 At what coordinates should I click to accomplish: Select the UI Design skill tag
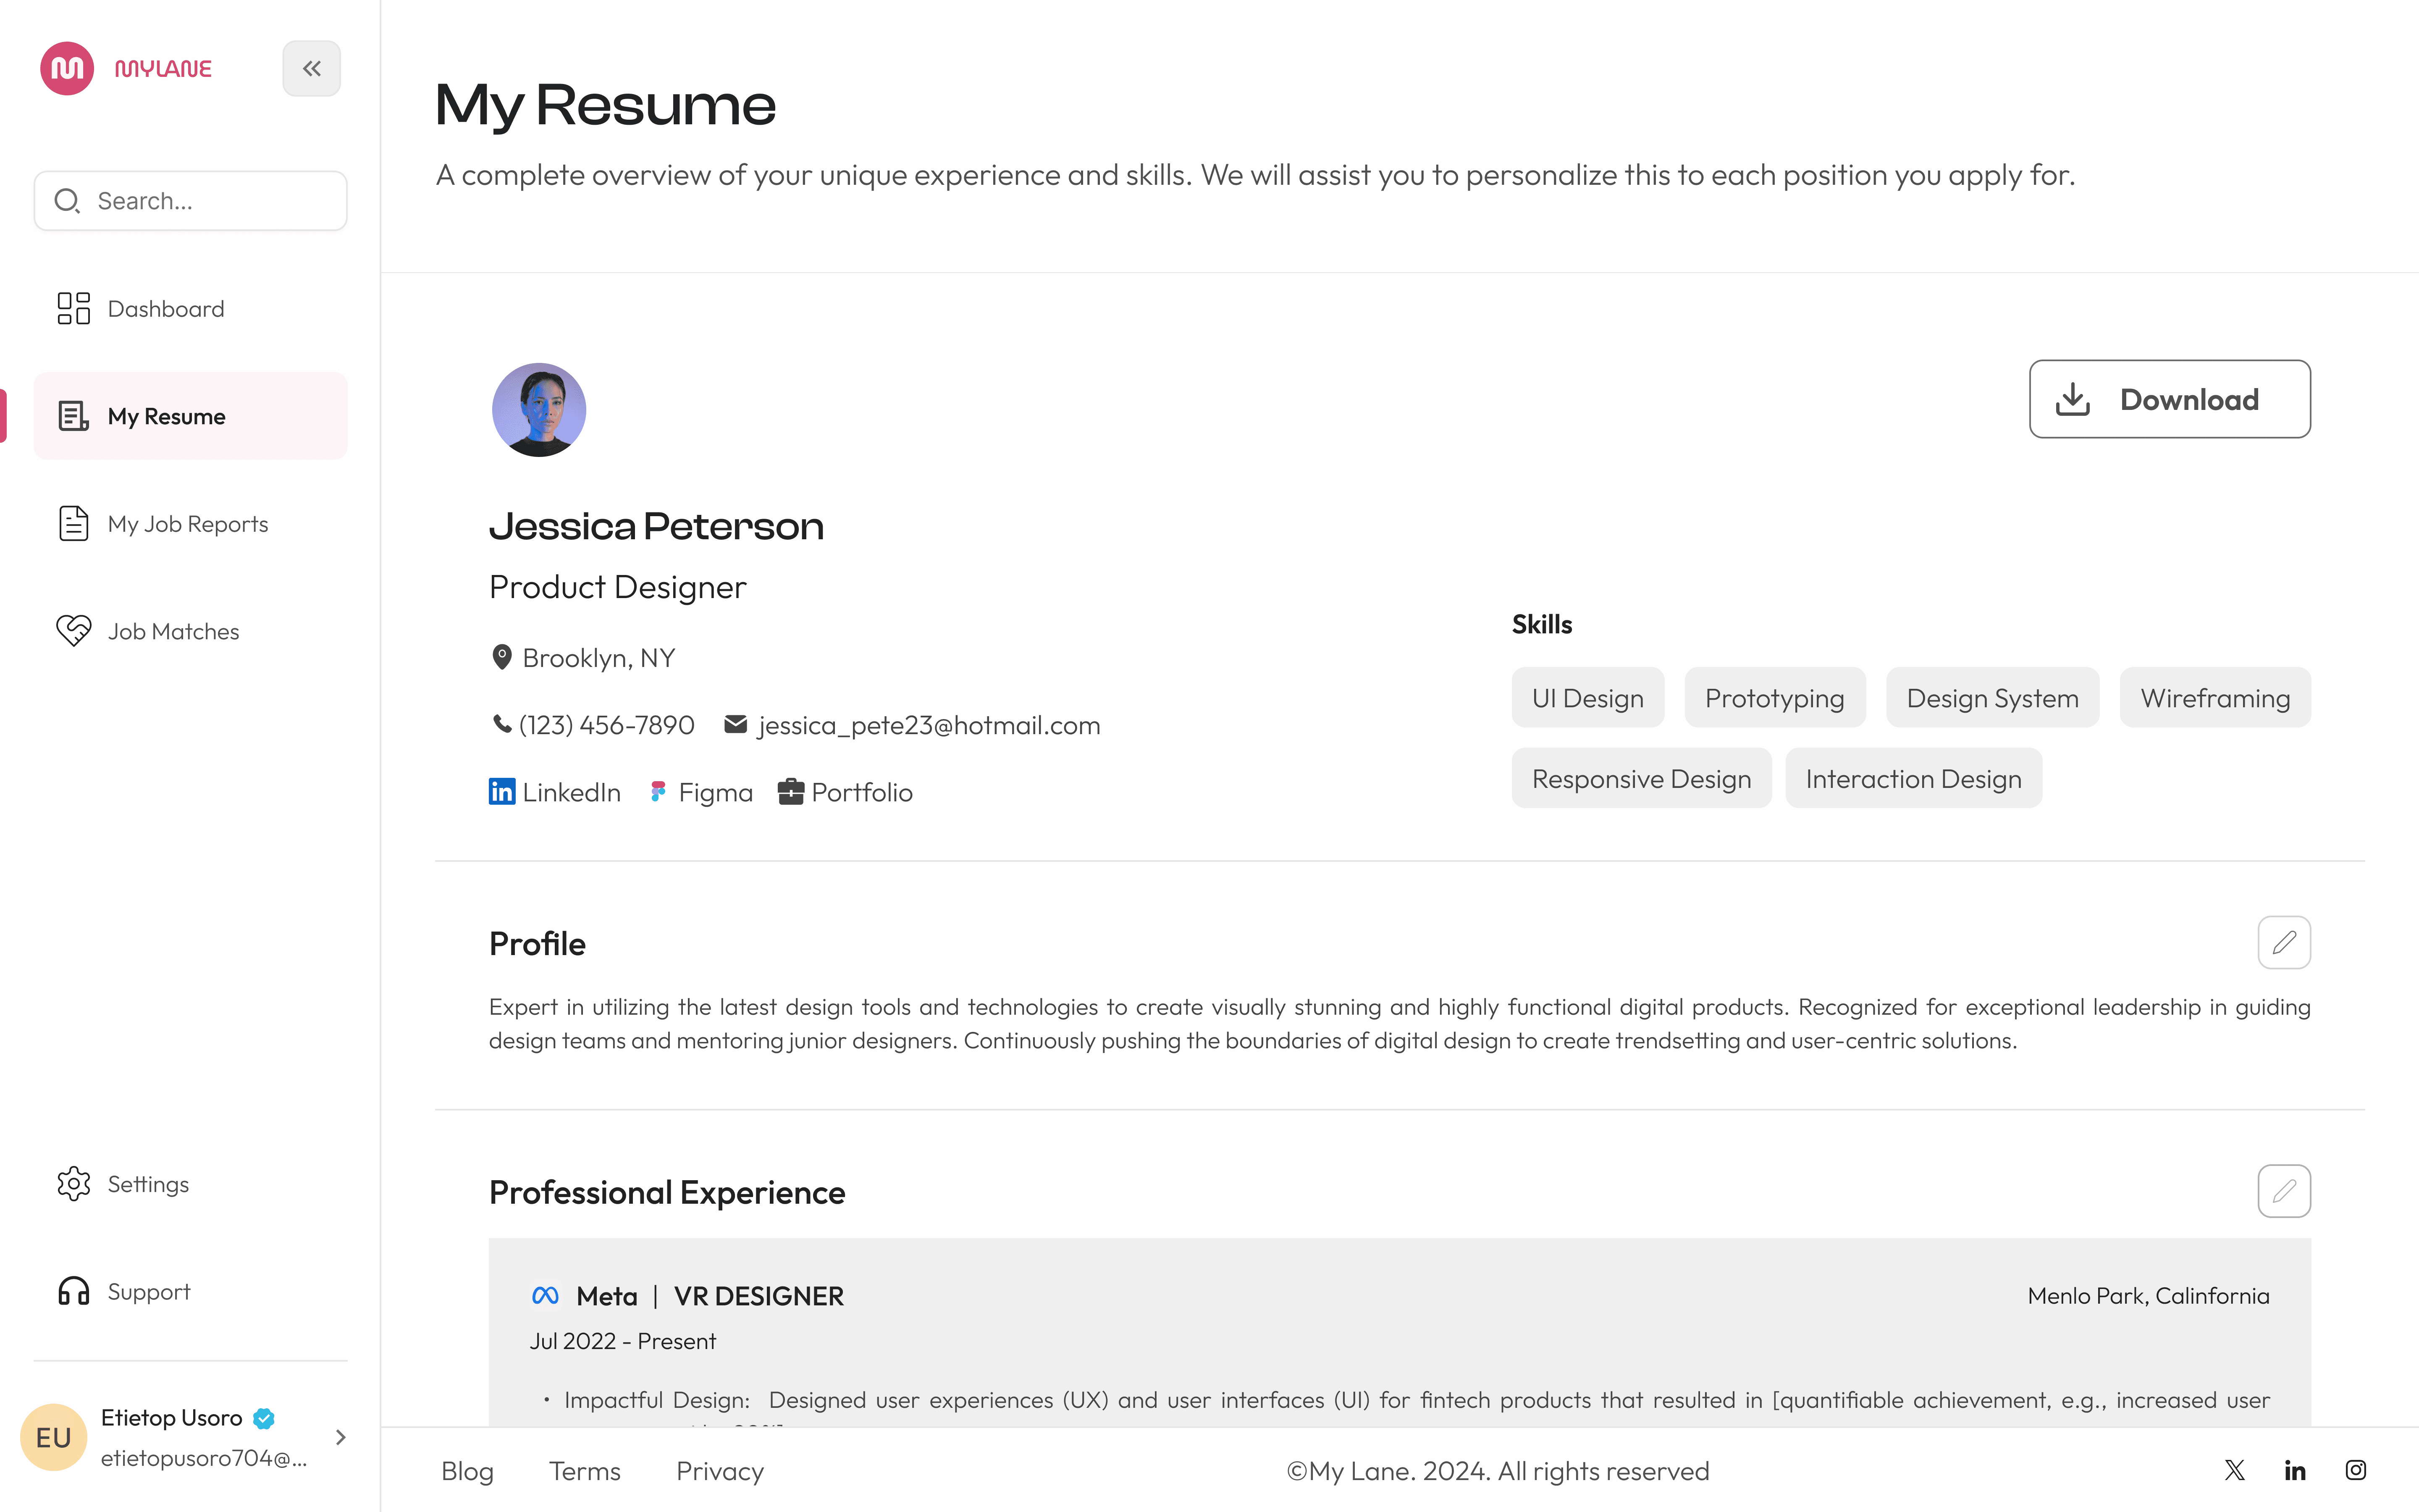pyautogui.click(x=1587, y=698)
